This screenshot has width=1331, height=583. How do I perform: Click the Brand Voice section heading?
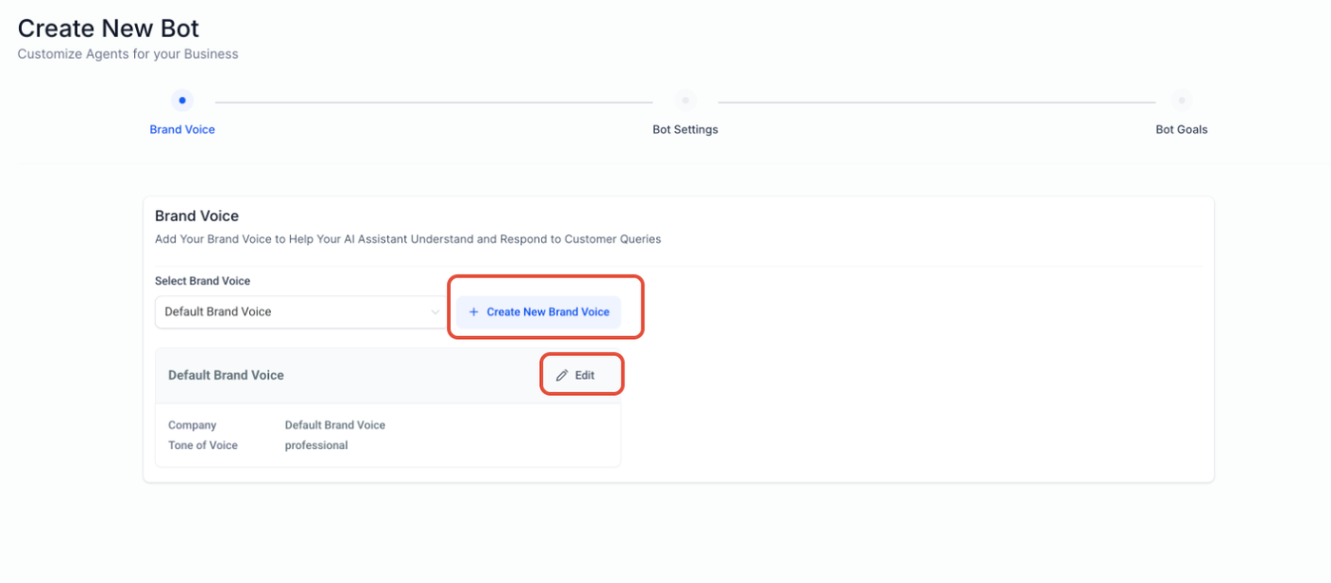[x=197, y=216]
